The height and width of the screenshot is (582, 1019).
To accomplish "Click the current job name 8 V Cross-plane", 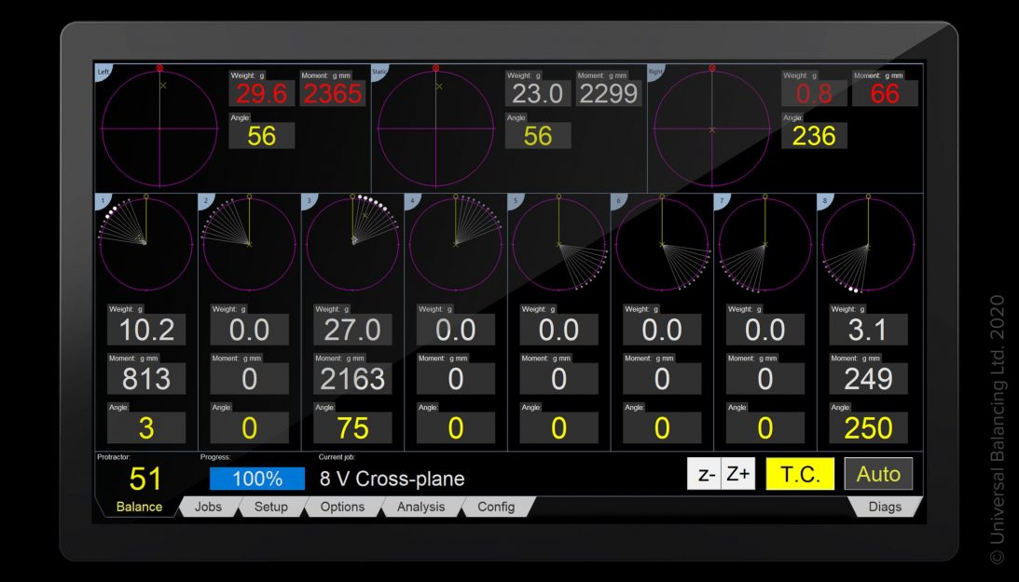I will (392, 479).
